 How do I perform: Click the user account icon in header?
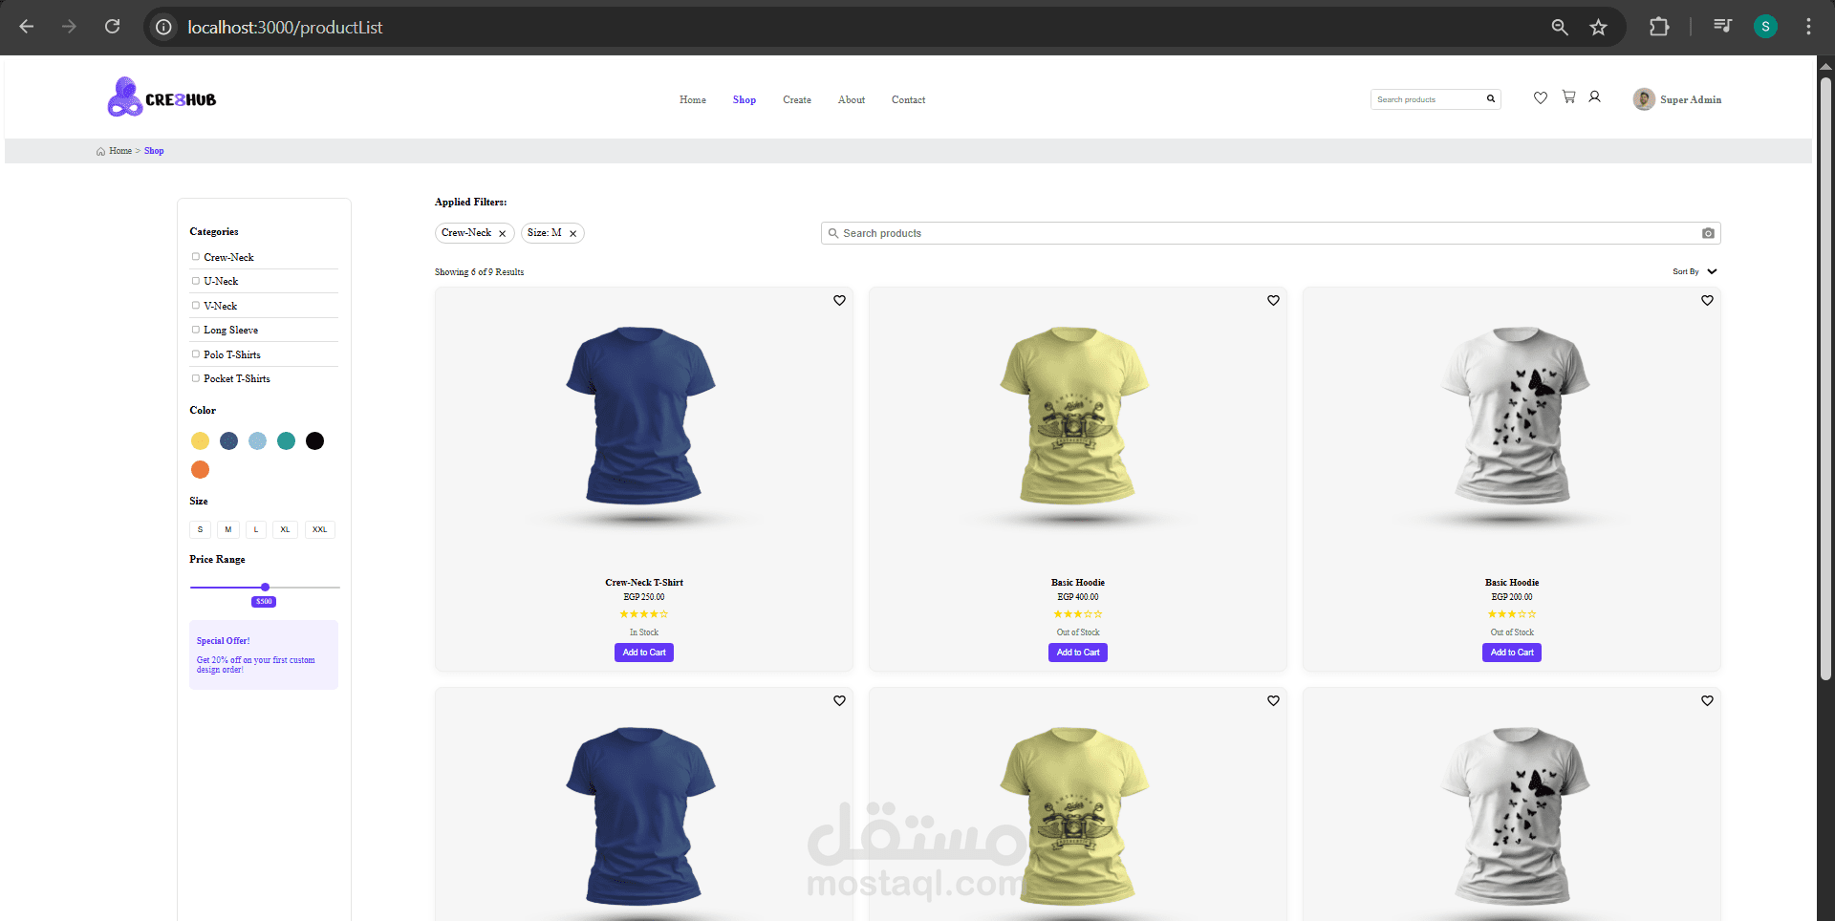tap(1594, 96)
